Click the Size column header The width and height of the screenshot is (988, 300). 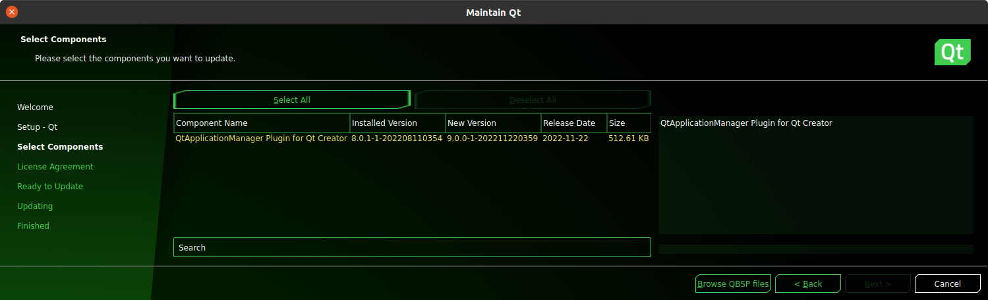pyautogui.click(x=628, y=123)
